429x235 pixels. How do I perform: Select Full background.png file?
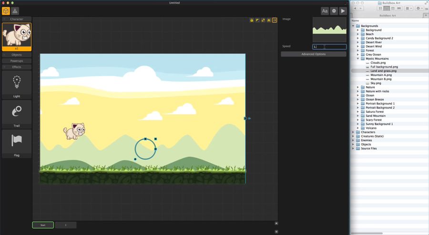(384, 67)
